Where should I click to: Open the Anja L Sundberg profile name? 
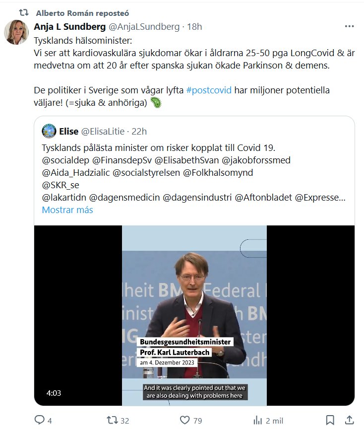point(69,27)
